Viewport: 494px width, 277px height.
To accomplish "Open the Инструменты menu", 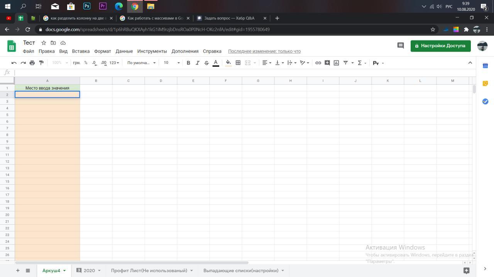I will pos(152,51).
